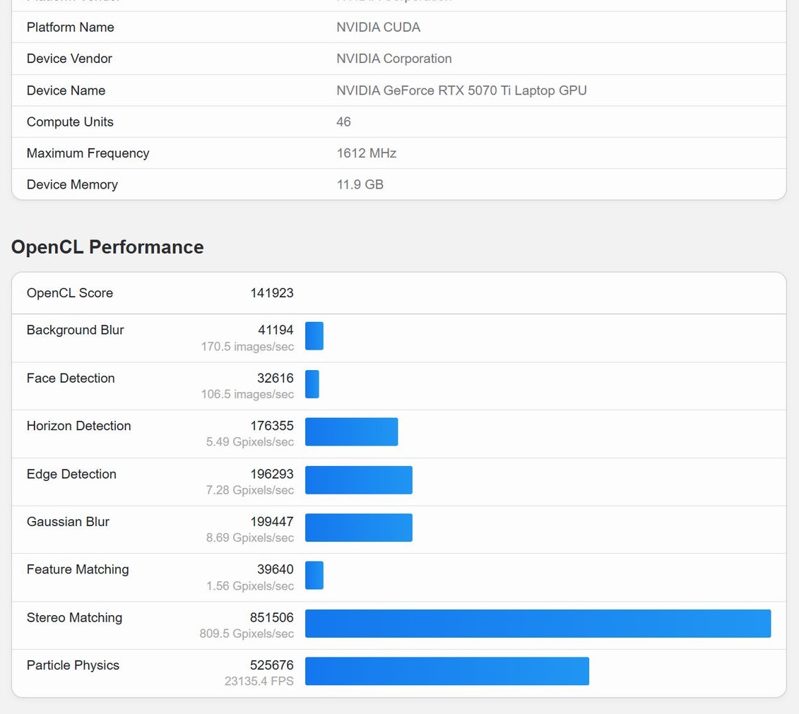Click the 'OpenCL Performance' heading
Image resolution: width=799 pixels, height=714 pixels.
[107, 247]
